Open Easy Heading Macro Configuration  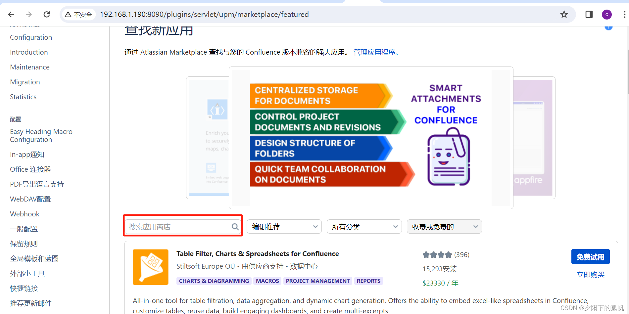[x=41, y=136]
